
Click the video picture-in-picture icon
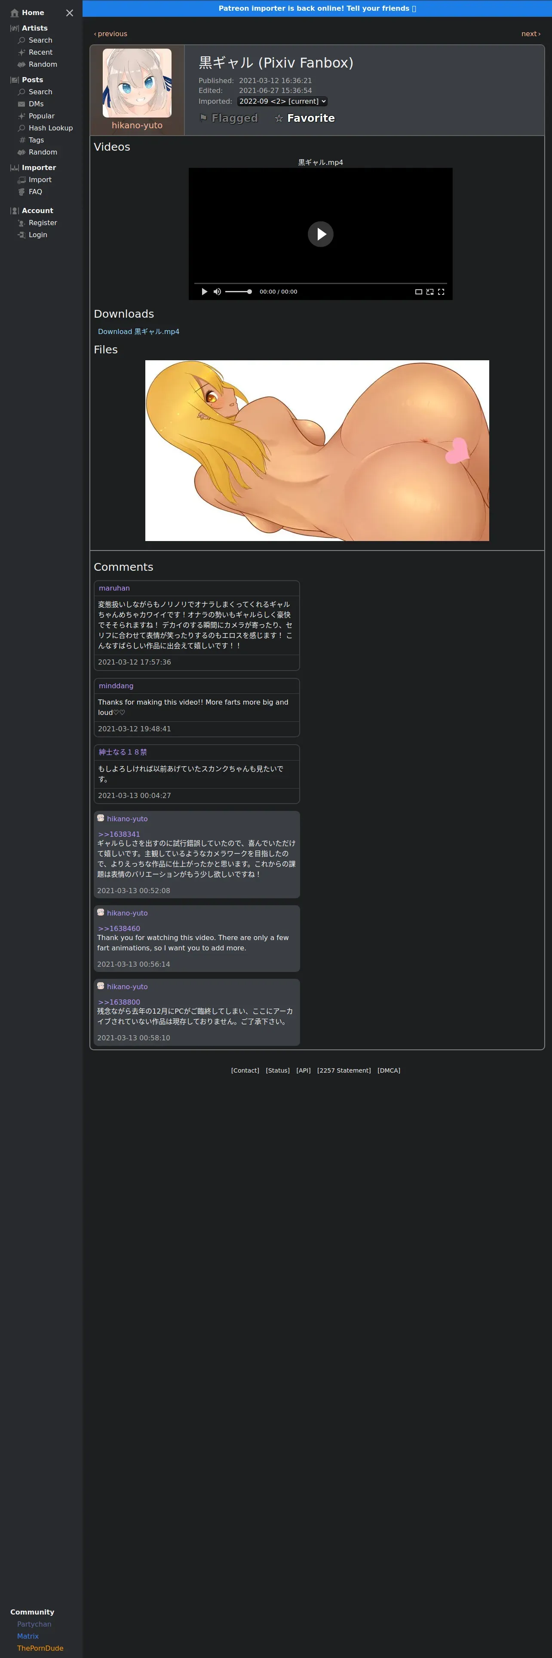(430, 291)
